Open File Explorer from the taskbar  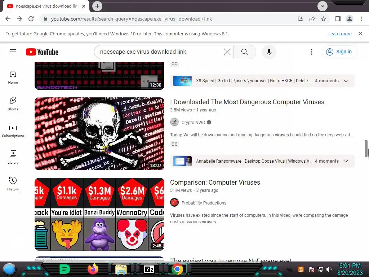click(x=121, y=269)
